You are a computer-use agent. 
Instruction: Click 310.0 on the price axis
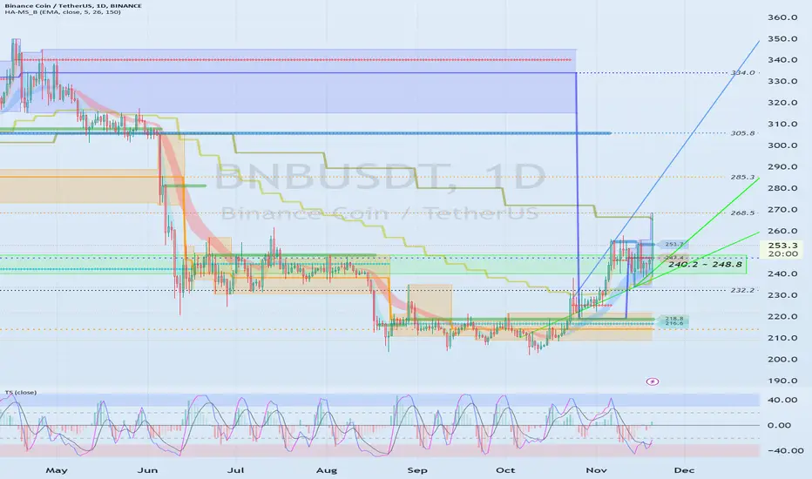click(782, 125)
